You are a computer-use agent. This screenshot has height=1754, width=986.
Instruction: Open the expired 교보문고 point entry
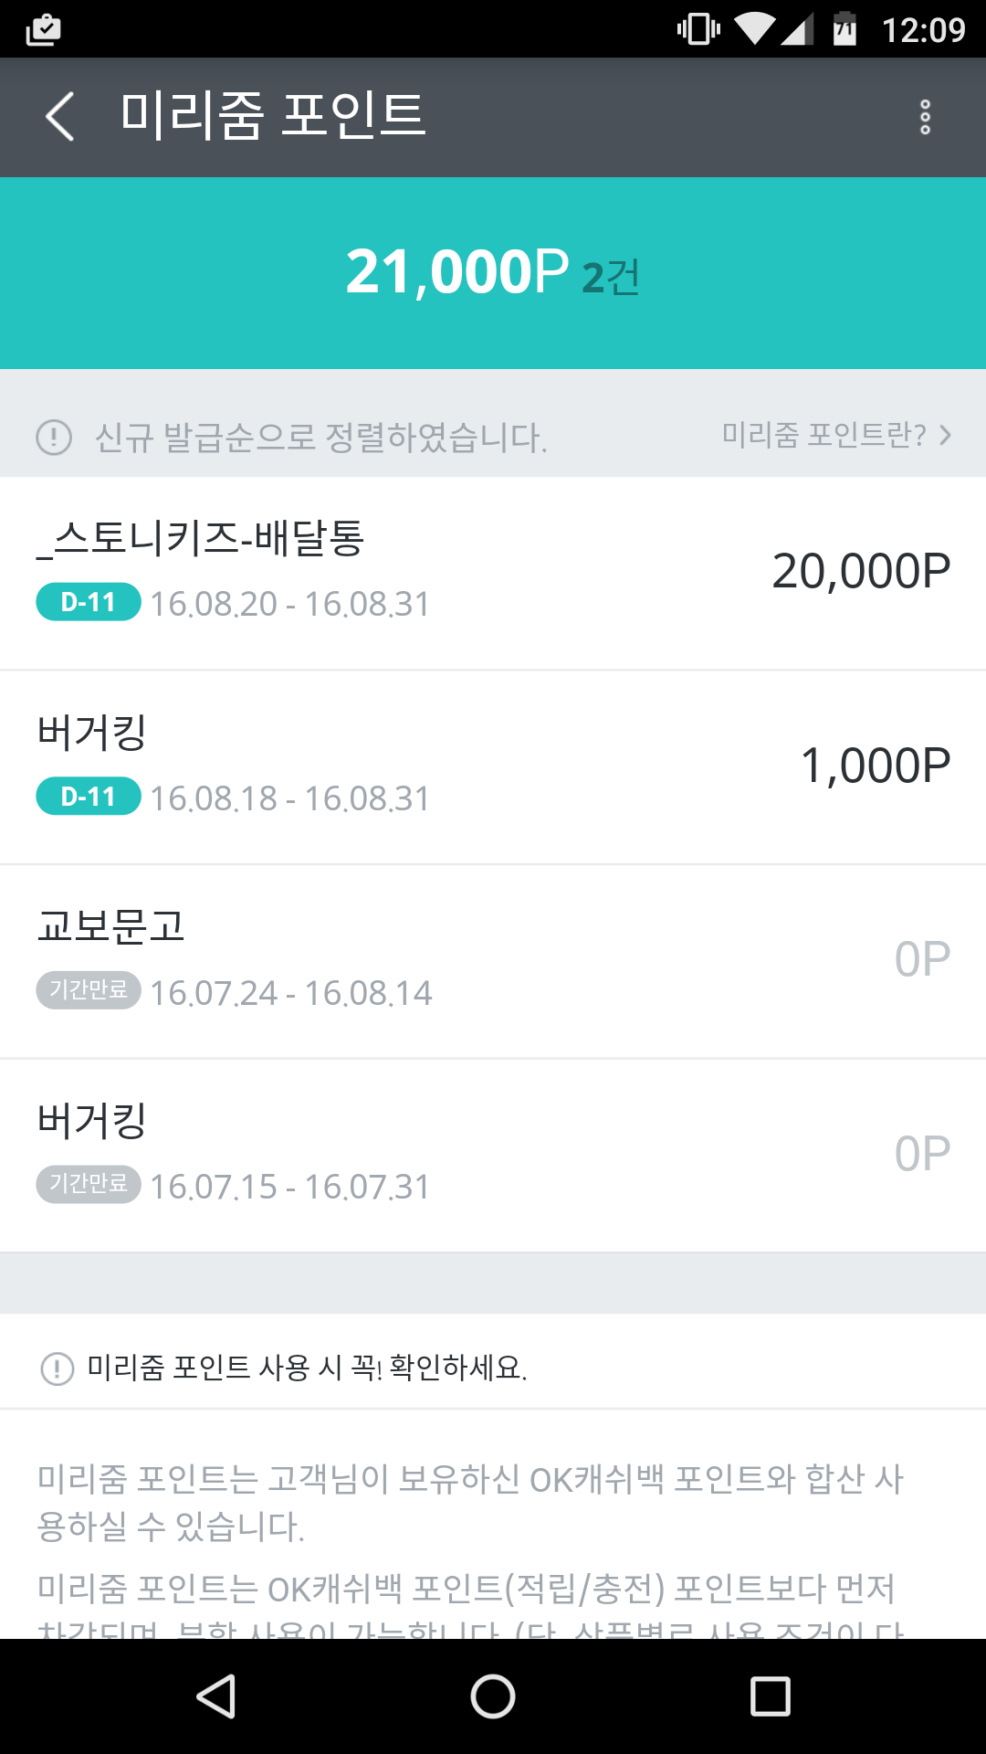pos(493,961)
